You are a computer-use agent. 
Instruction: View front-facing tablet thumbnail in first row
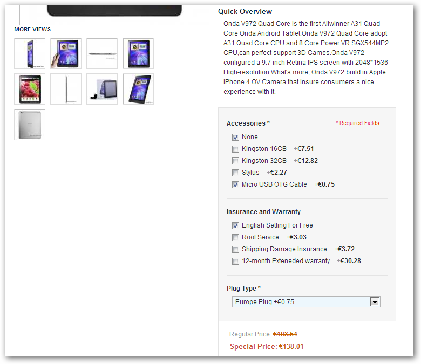(x=138, y=53)
